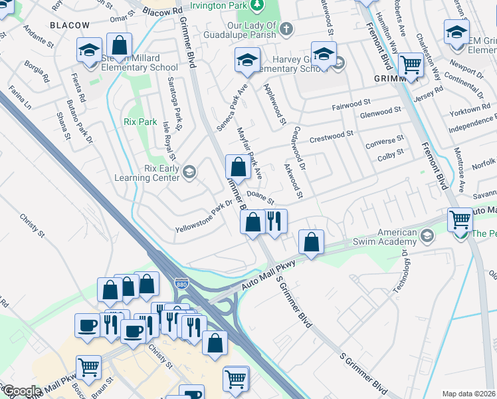This screenshot has height=399, width=497.
Task: Click the Doane St street label
Action: [260, 198]
